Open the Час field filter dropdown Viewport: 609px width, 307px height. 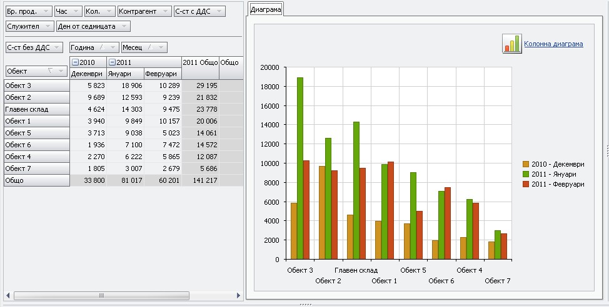(x=76, y=12)
